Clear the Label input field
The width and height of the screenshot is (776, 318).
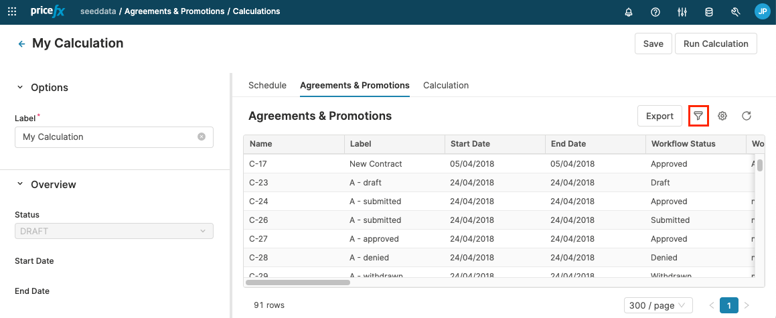(x=202, y=137)
